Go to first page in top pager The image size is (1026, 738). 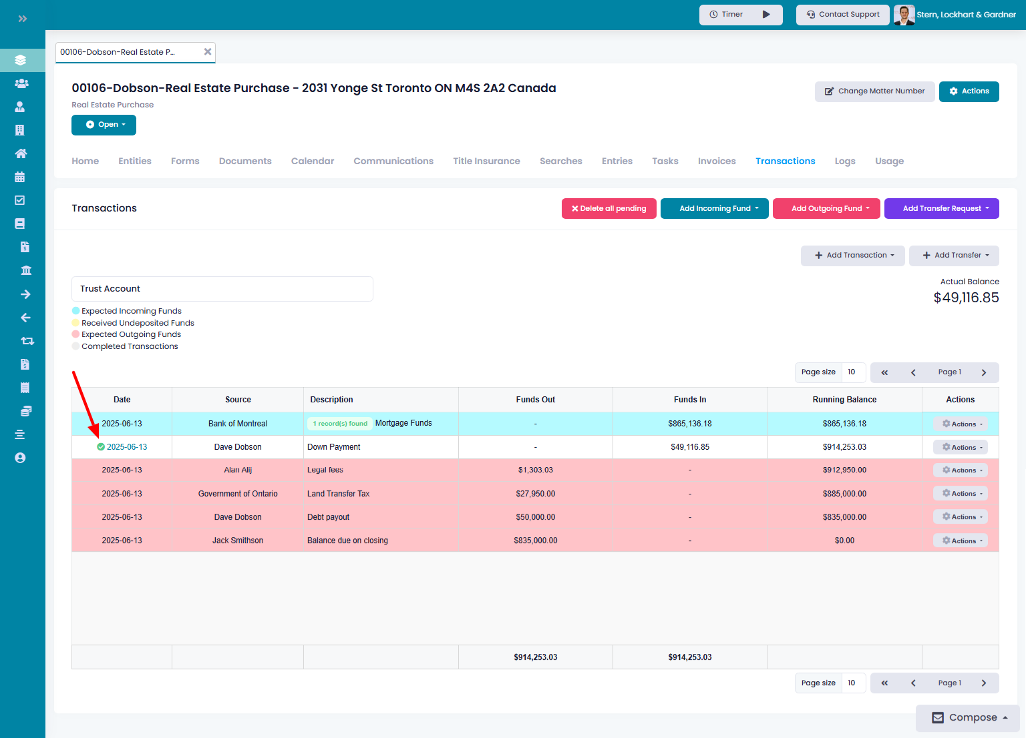tap(884, 372)
